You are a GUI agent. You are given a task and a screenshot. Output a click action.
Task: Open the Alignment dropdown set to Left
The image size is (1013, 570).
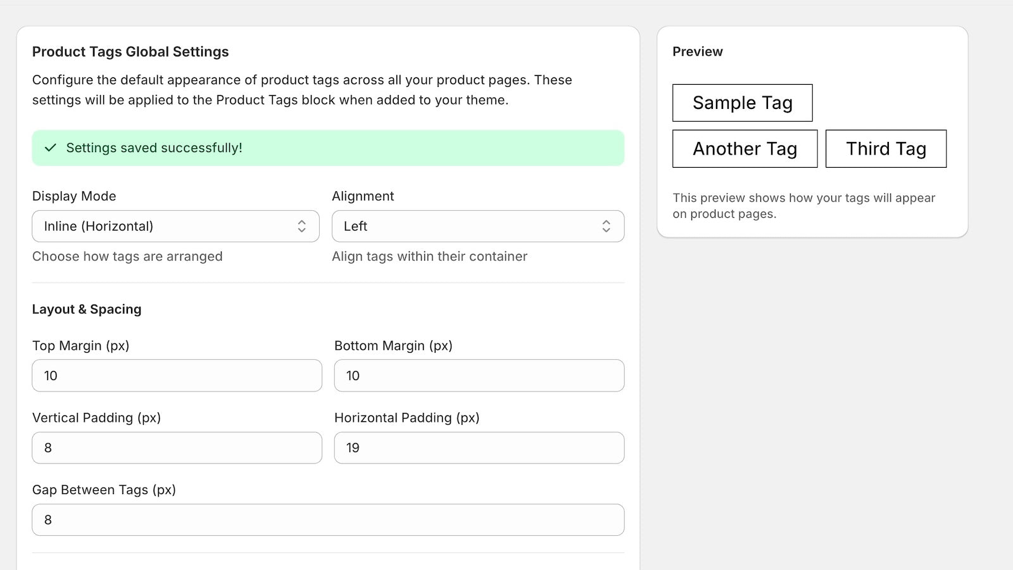pos(477,226)
